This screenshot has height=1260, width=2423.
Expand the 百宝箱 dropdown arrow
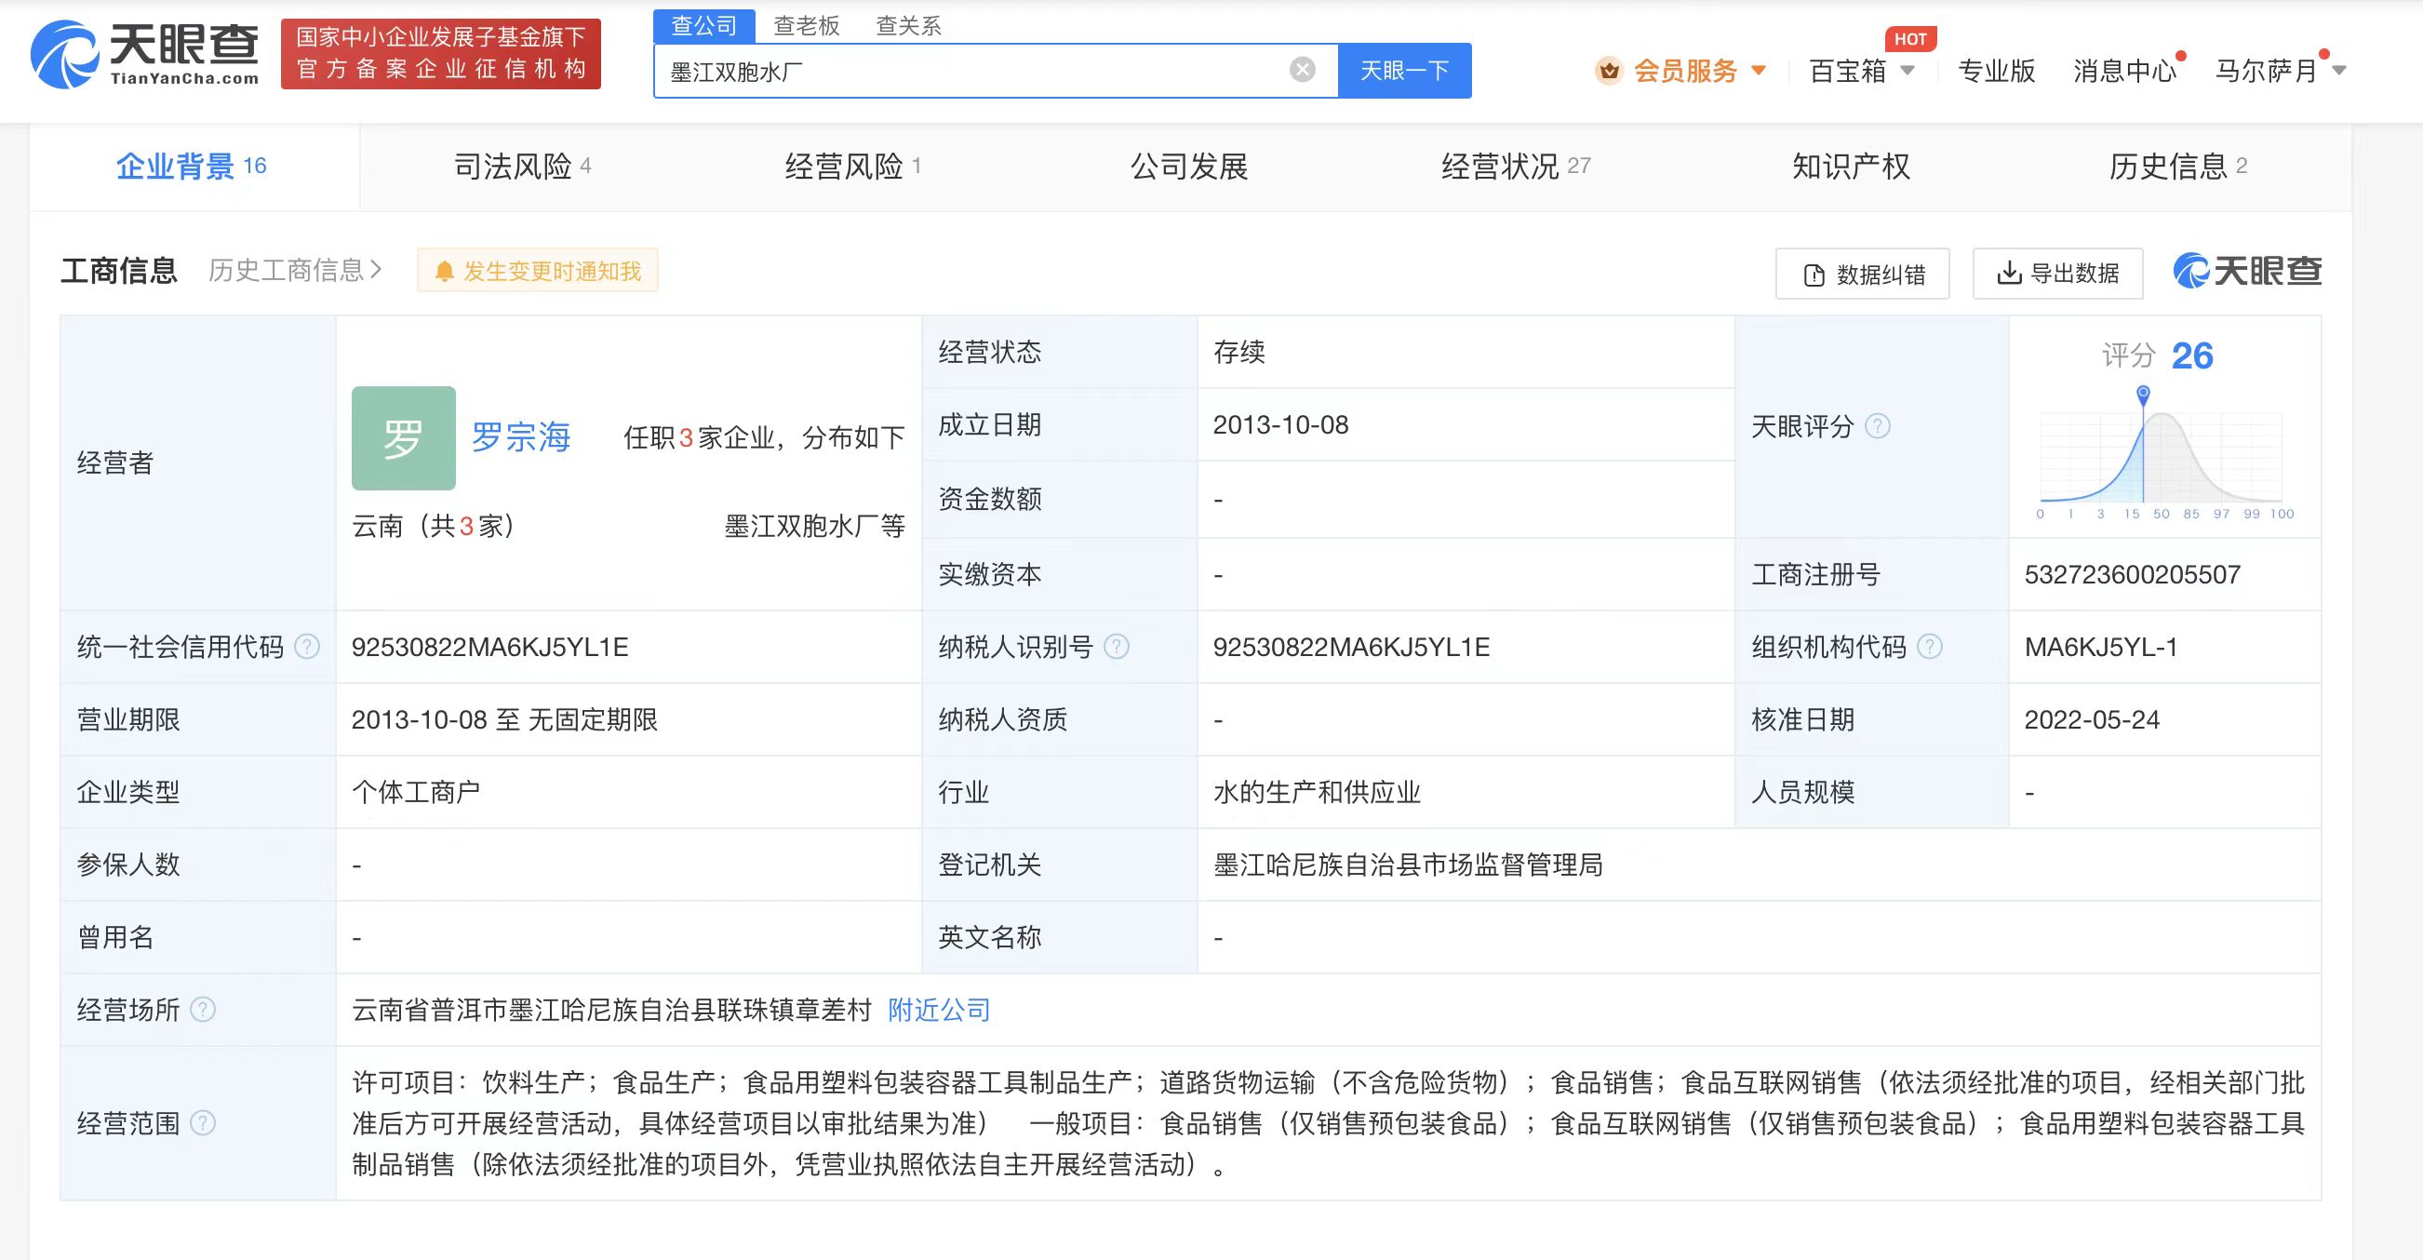(x=1908, y=71)
